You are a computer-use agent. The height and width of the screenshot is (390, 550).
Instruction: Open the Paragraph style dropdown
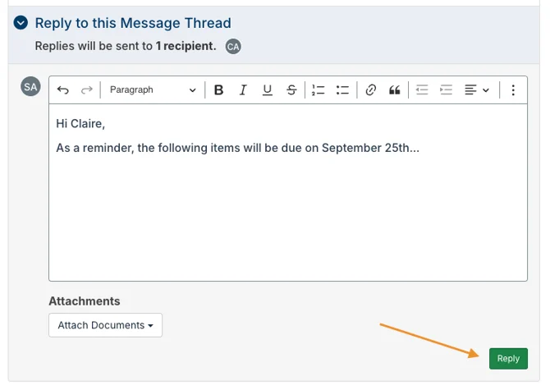153,90
